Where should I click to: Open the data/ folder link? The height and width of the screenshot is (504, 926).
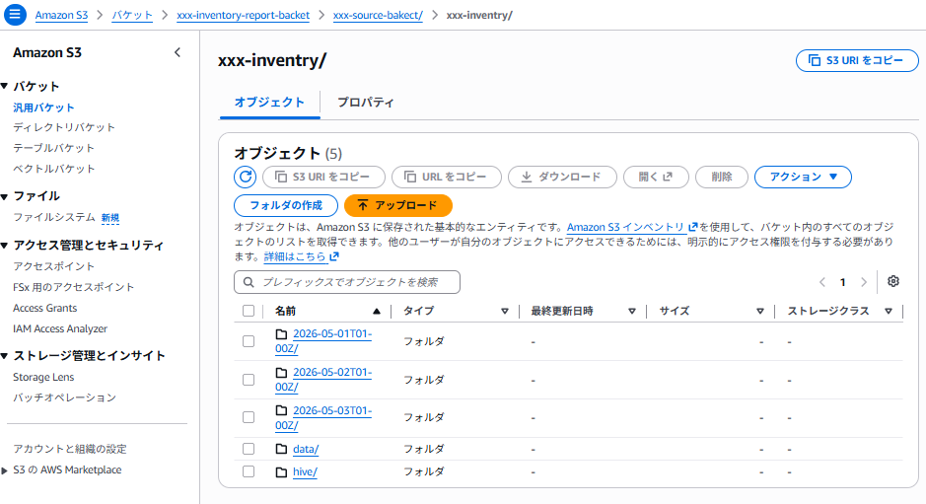(x=306, y=449)
